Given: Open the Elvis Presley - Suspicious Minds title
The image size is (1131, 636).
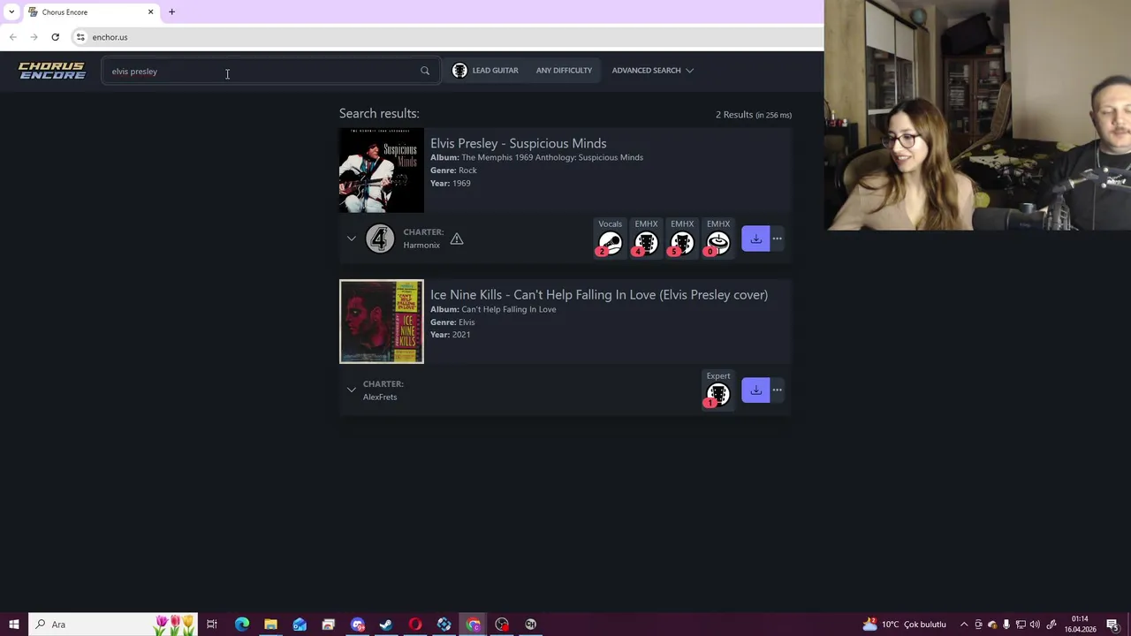Looking at the screenshot, I should click(518, 143).
